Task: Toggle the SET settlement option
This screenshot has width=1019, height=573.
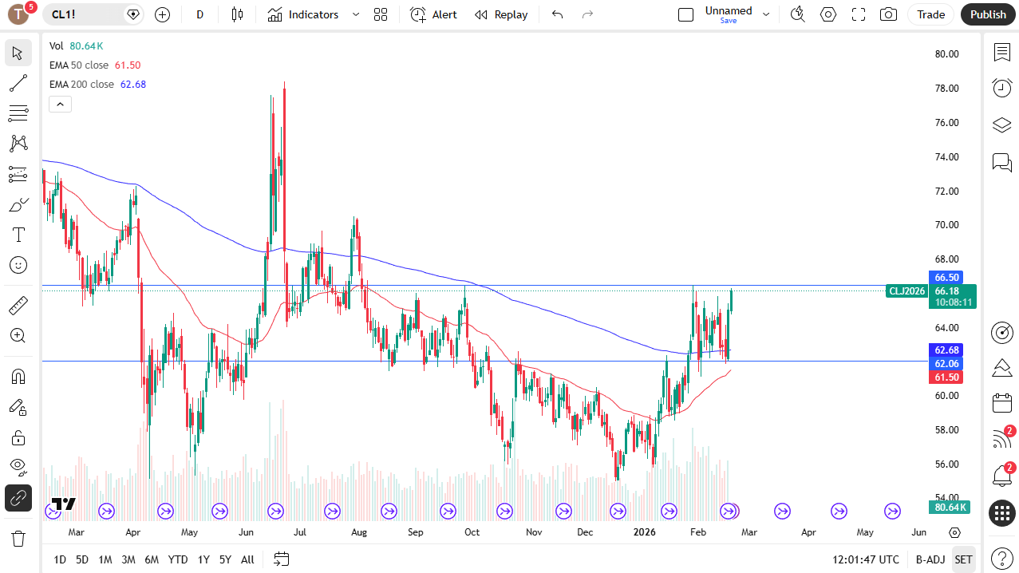Action: (963, 559)
